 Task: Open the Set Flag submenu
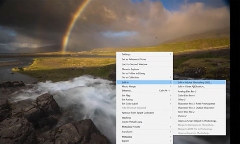[144, 96]
